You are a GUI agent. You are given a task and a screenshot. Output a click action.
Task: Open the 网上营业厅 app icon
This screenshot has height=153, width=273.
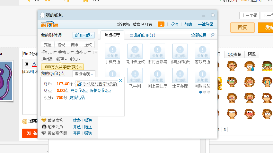(x=157, y=75)
